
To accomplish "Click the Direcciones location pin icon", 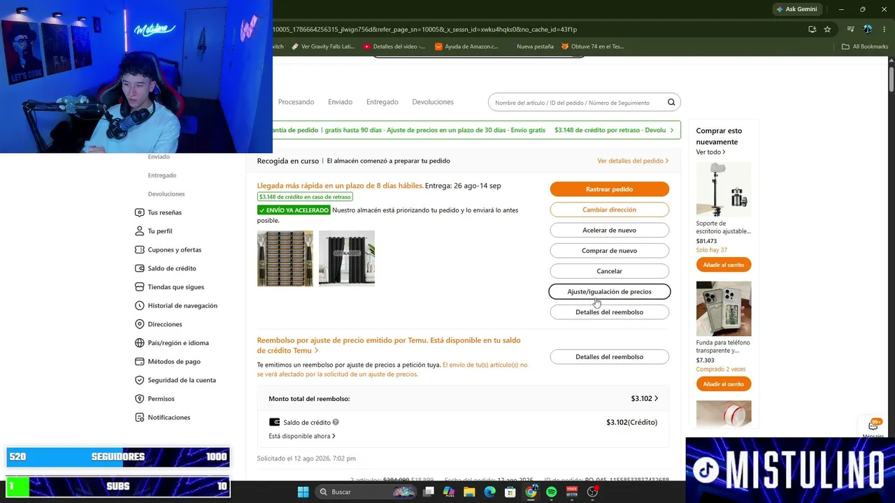I will pyautogui.click(x=140, y=324).
